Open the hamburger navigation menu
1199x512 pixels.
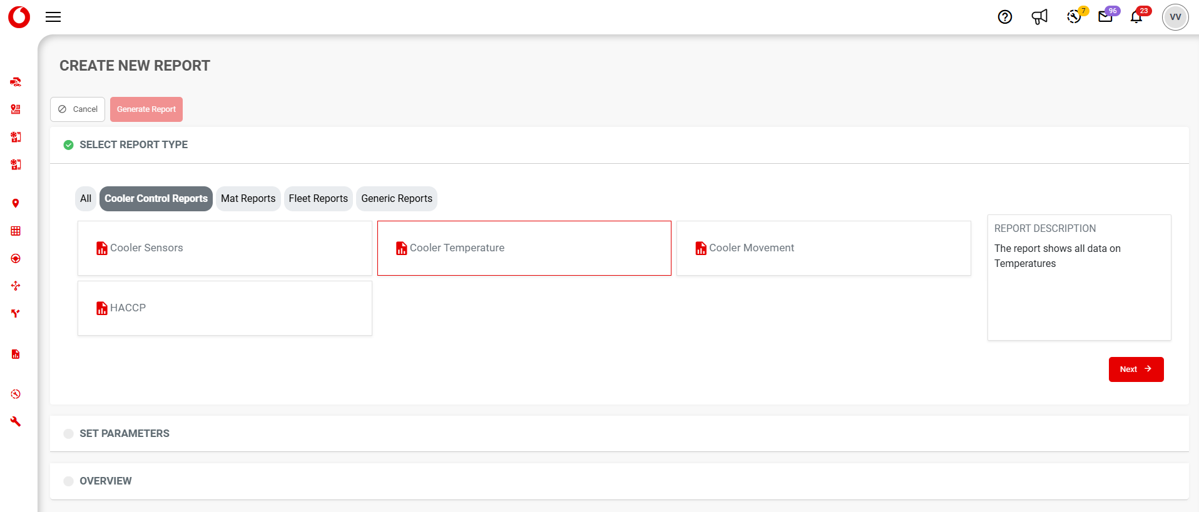(53, 17)
